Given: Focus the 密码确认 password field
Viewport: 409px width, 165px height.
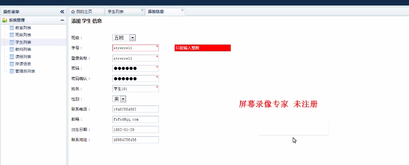Looking at the screenshot, I should [135, 78].
